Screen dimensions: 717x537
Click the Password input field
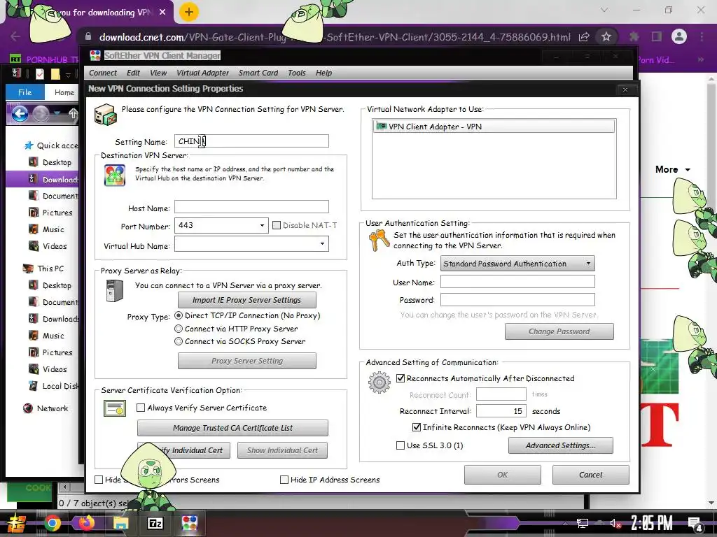[517, 299]
